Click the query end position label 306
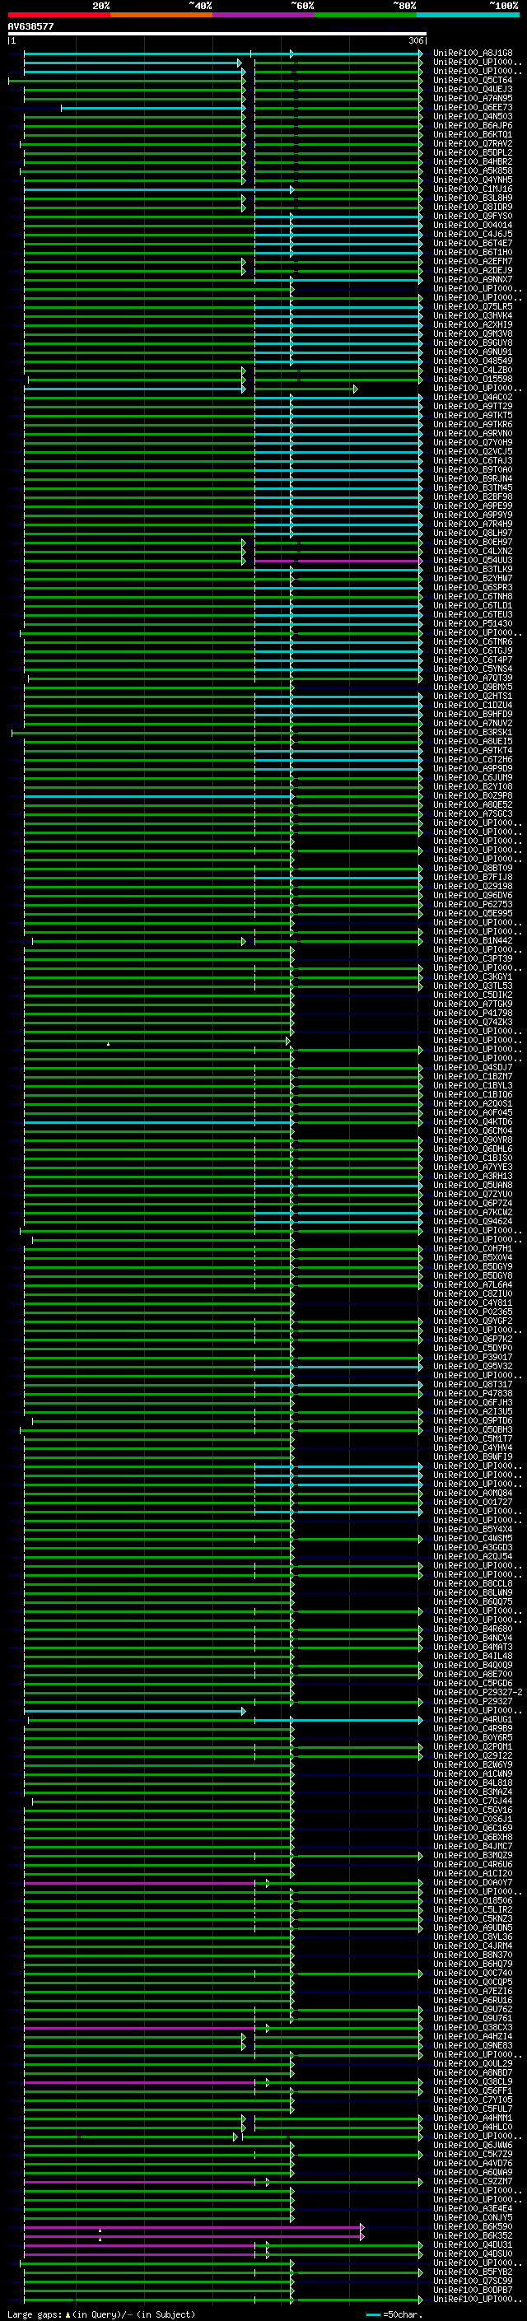The image size is (527, 2321). (415, 40)
